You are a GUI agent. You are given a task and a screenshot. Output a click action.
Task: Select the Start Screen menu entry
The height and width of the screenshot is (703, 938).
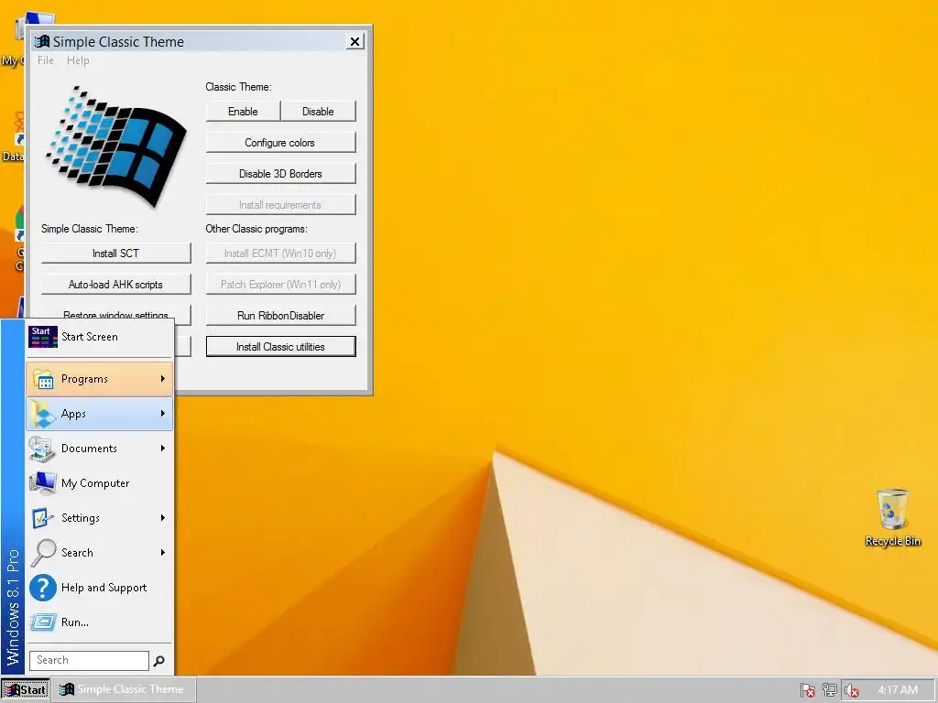99,337
